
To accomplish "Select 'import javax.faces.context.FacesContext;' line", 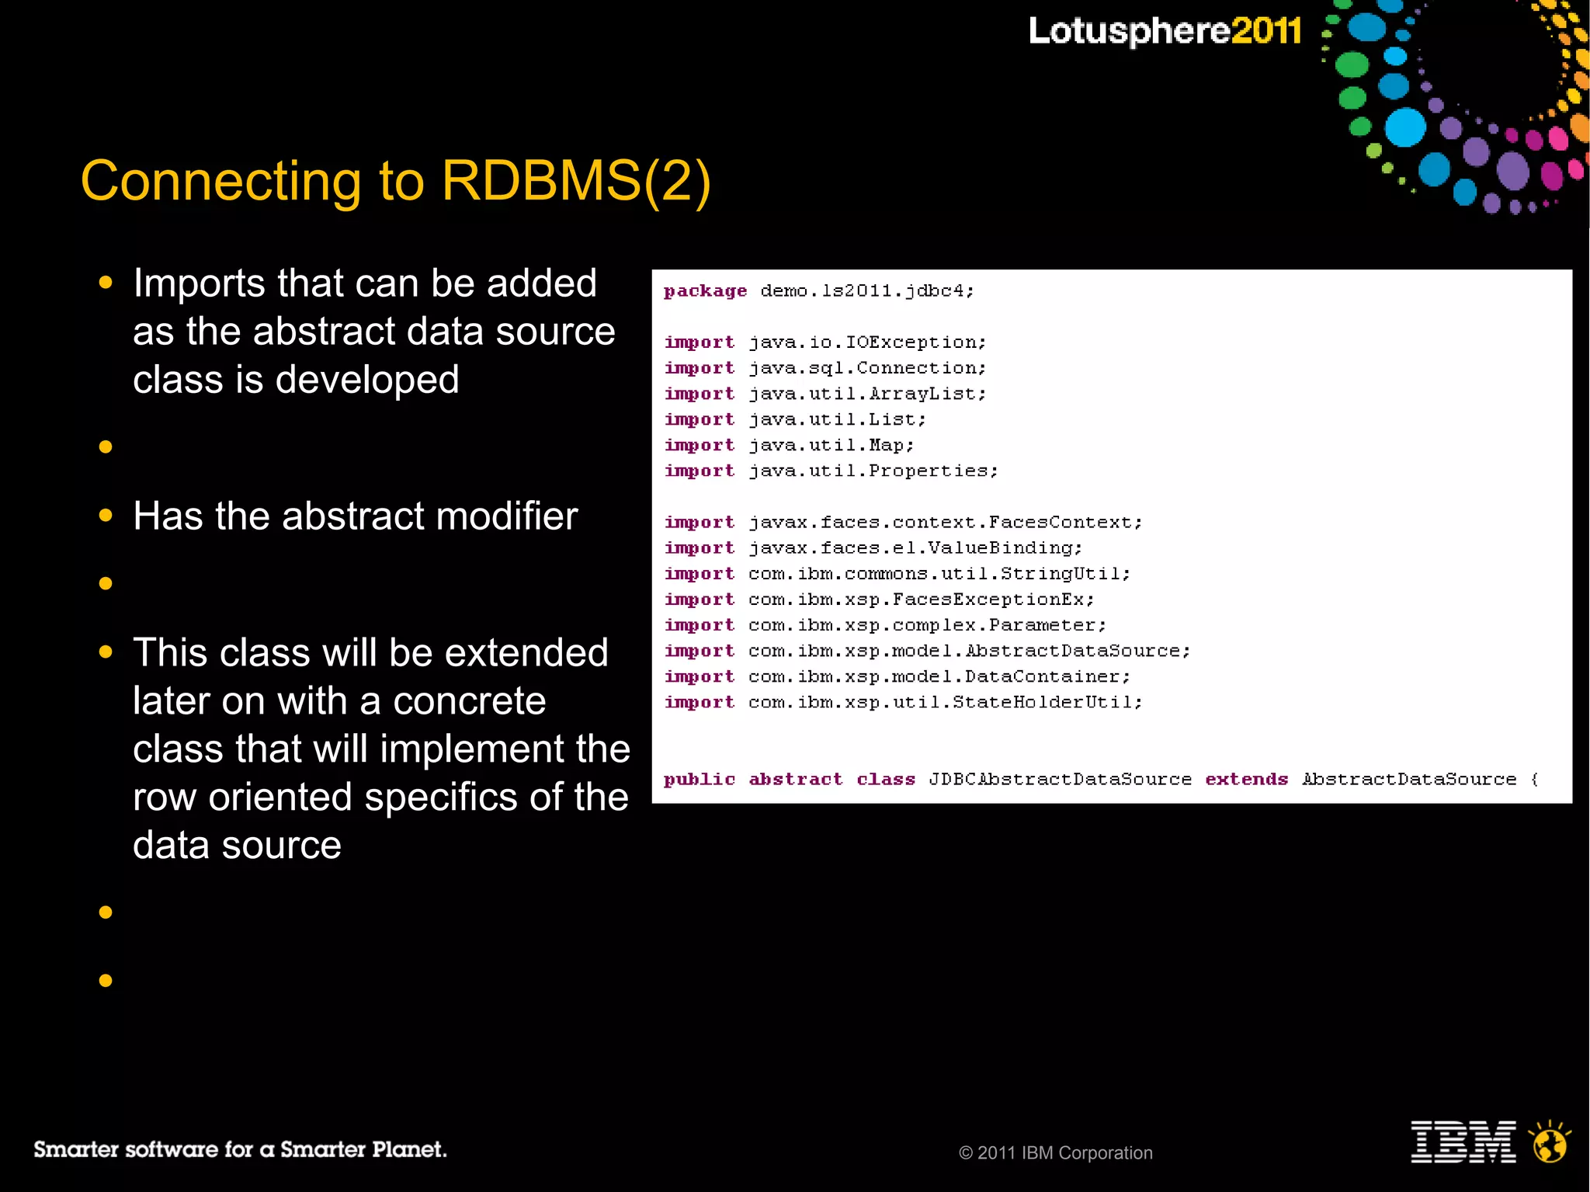I will (904, 522).
